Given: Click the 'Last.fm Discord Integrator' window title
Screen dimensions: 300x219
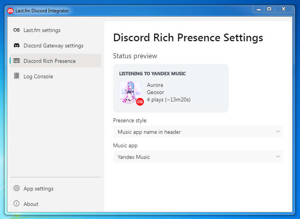Looking at the screenshot, I should 42,11.
